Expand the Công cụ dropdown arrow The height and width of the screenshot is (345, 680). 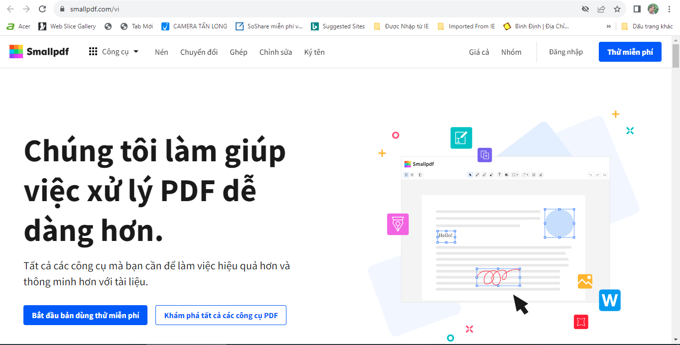click(x=136, y=51)
